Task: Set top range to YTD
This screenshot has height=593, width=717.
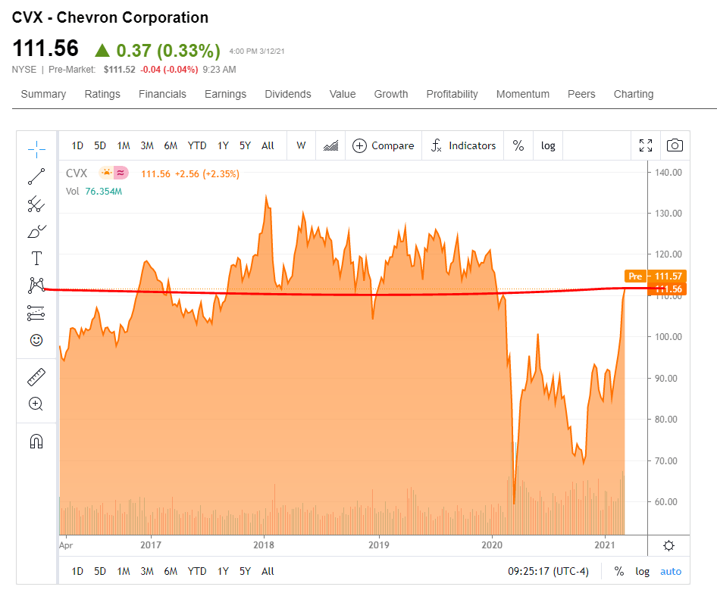Action: (197, 145)
